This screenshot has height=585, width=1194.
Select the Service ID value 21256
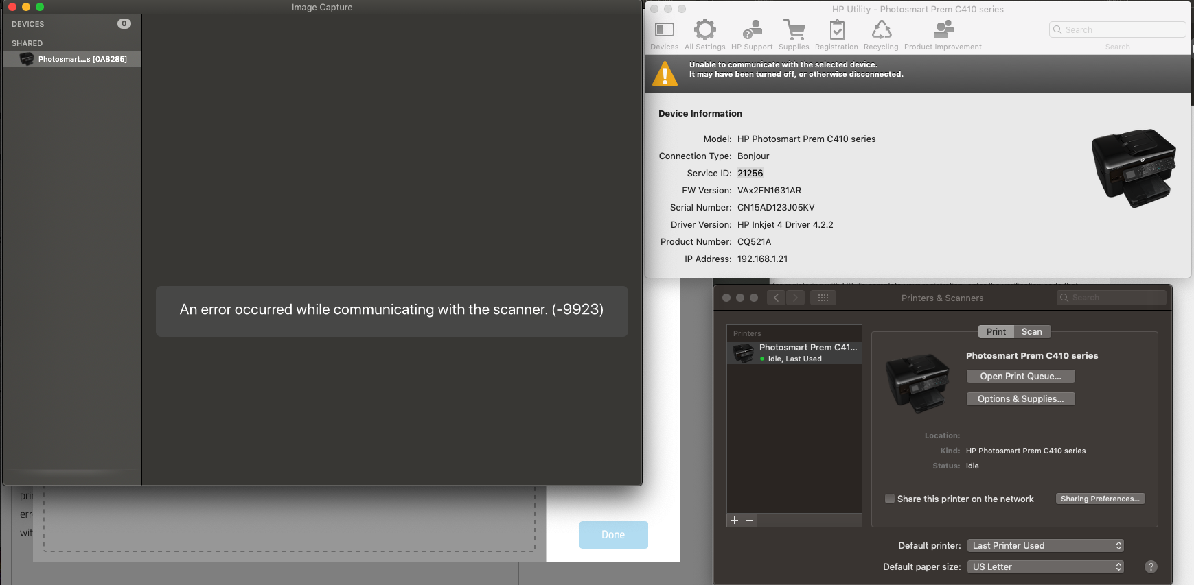(750, 173)
